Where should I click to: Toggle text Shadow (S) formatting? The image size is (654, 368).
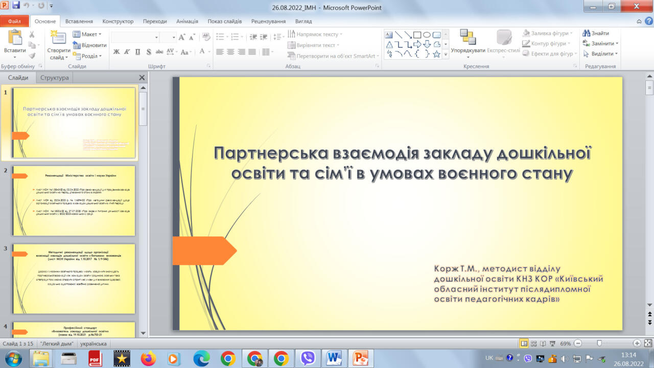pos(149,52)
